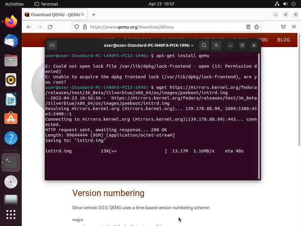The image size is (301, 226).
Task: Close the Download QEMU tab
Action: coord(83,14)
